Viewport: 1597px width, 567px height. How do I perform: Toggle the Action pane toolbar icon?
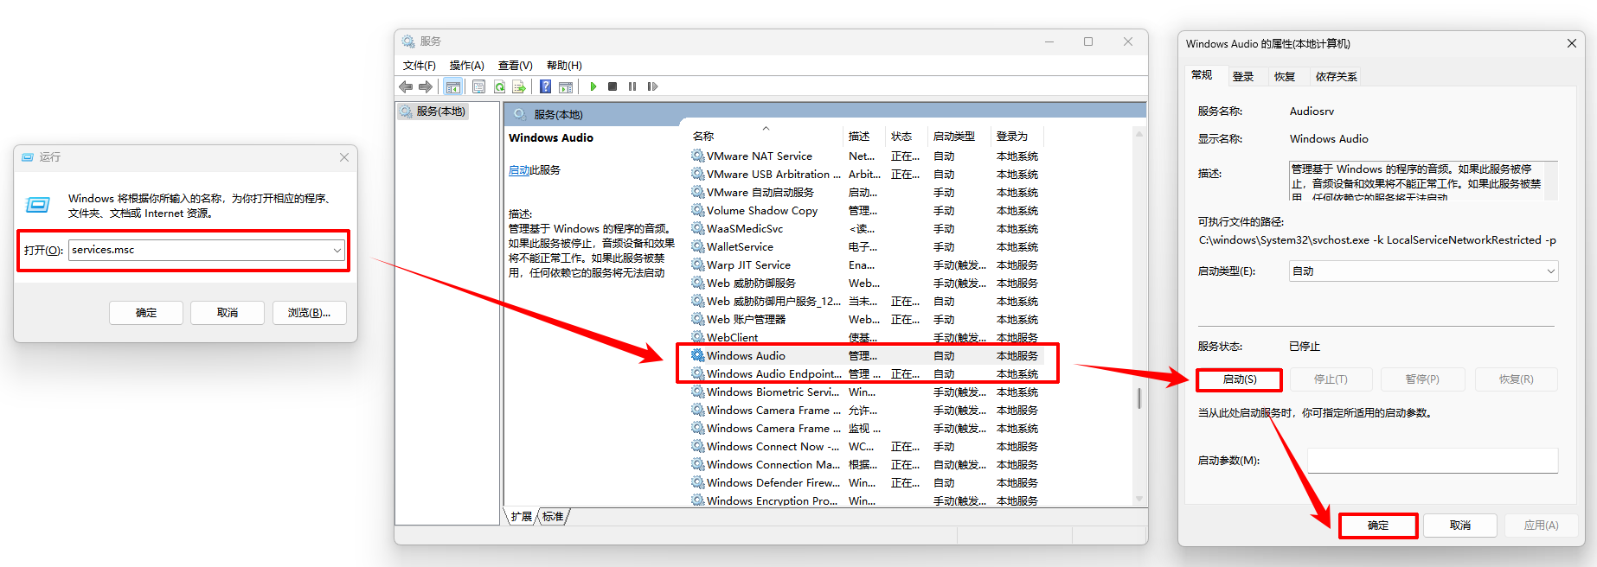point(566,86)
